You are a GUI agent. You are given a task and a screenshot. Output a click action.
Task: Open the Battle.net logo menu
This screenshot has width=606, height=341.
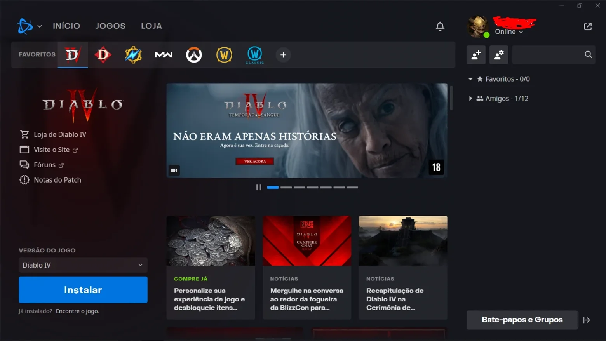[29, 26]
